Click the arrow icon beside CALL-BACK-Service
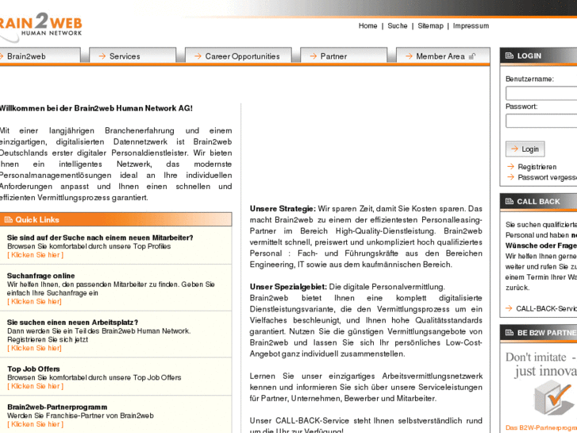Viewport: 577px width, 433px height. coord(509,308)
